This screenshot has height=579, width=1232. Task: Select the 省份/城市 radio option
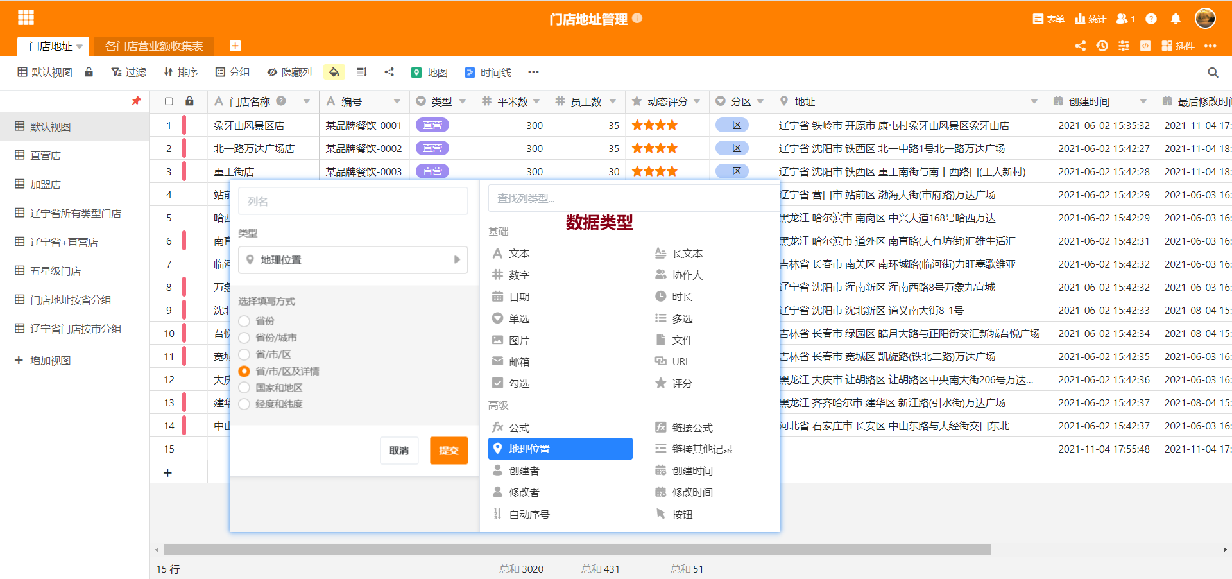[x=244, y=338]
